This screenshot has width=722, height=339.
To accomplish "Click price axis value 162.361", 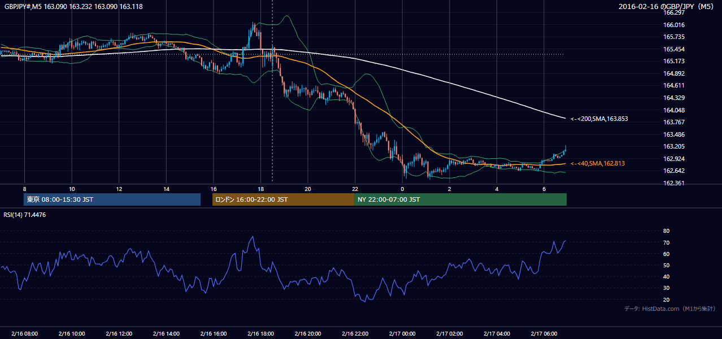I will tap(674, 183).
